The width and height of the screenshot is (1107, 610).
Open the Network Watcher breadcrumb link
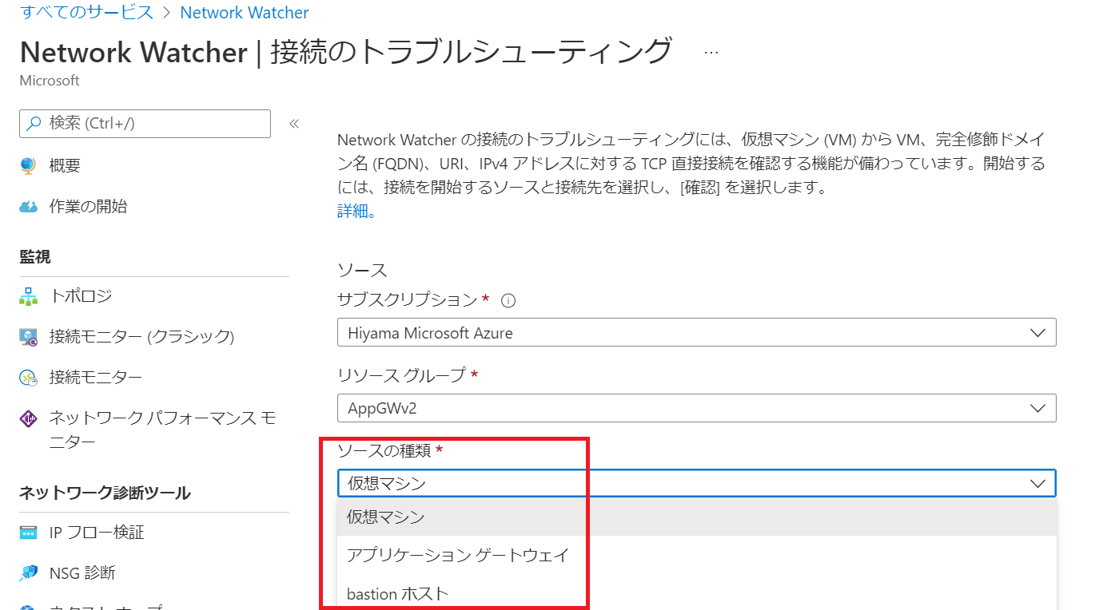point(245,13)
